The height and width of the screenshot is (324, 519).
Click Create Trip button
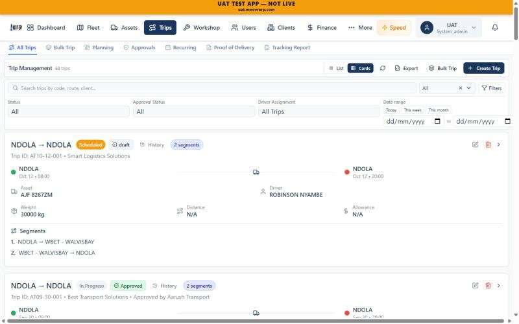tap(484, 68)
